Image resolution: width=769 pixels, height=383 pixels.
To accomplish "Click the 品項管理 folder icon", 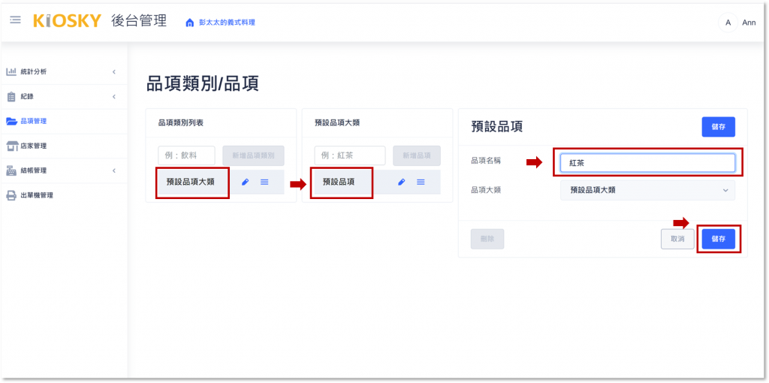I will [x=12, y=121].
